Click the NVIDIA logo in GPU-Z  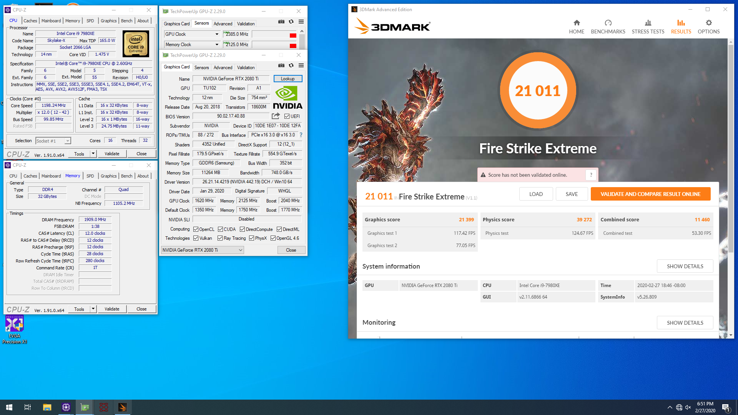coord(288,98)
